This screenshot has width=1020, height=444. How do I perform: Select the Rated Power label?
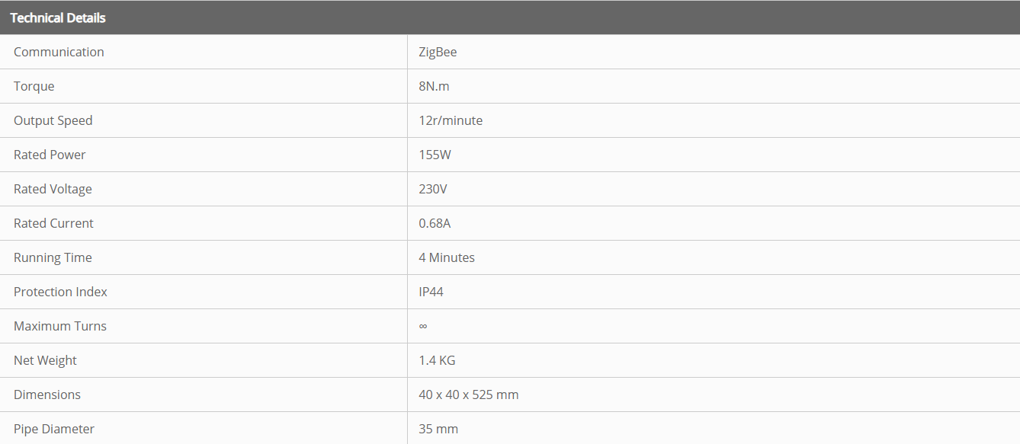tap(50, 155)
